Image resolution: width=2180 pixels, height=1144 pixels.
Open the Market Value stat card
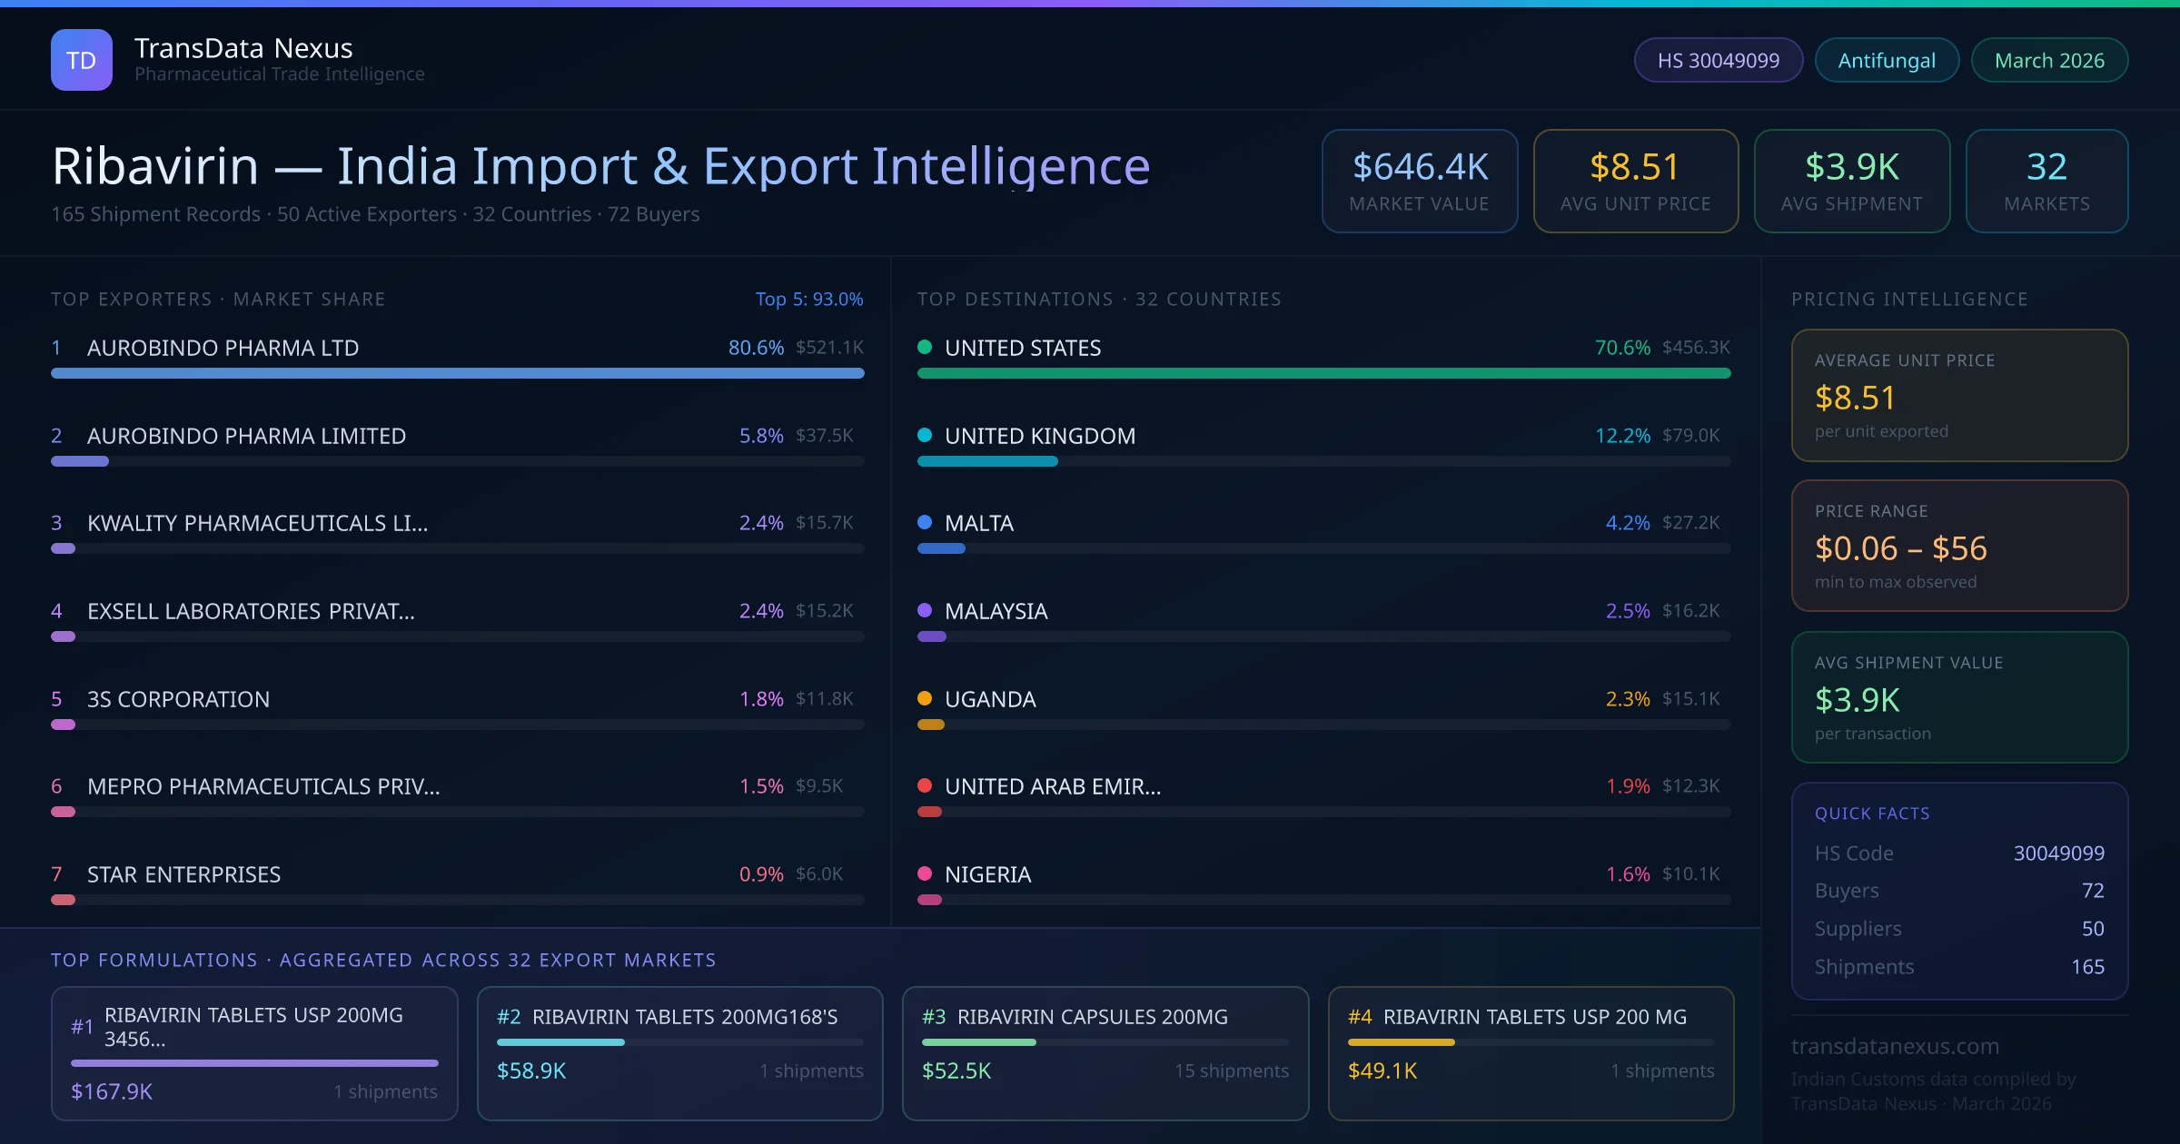click(1419, 181)
